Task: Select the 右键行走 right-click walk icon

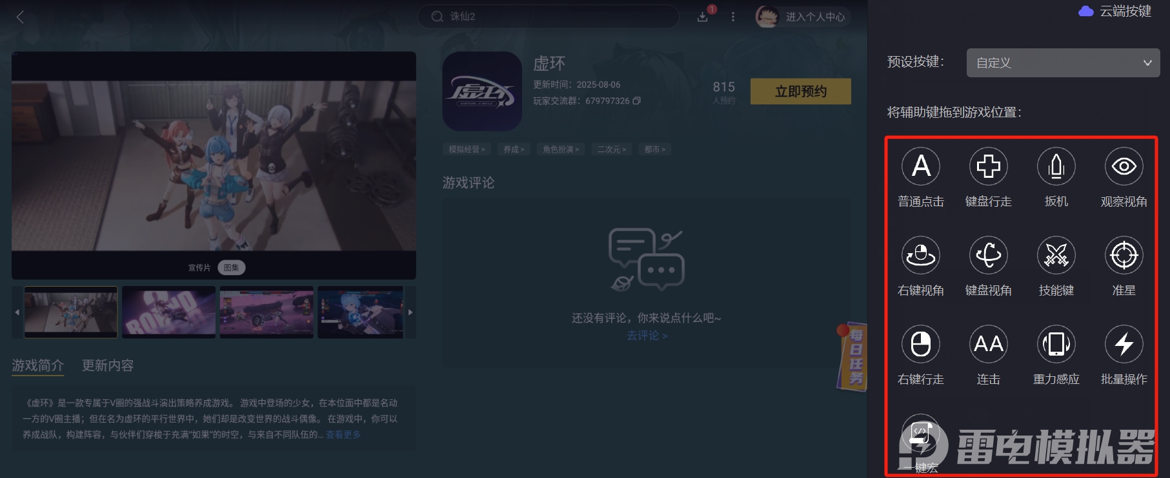Action: [x=921, y=344]
